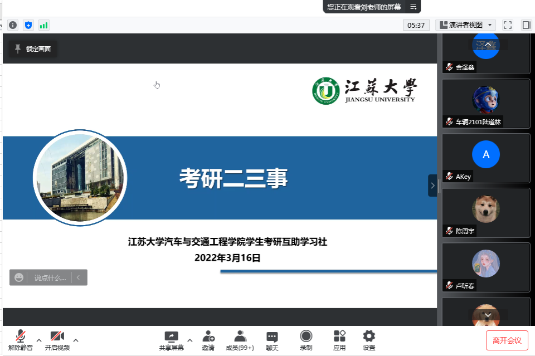Click the 说点什么 chat input field
Image resolution: width=535 pixels, height=356 pixels.
(x=50, y=277)
